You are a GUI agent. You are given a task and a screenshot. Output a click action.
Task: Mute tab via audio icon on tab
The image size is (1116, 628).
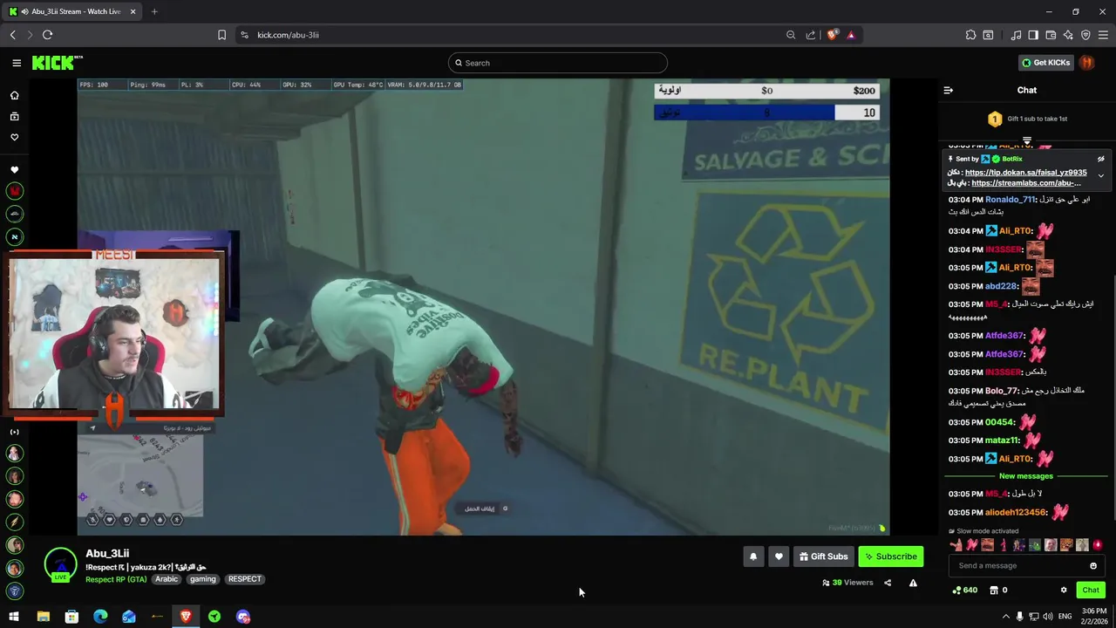[27, 11]
